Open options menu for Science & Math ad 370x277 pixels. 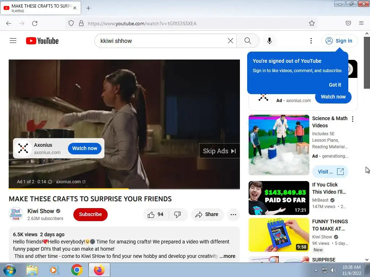point(353,119)
